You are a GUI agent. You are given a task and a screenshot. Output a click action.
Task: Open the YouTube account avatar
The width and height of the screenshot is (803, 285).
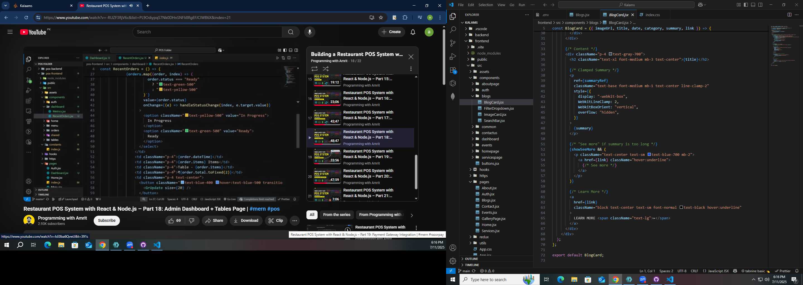pos(429,32)
